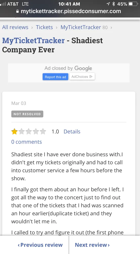Viewport: 140px width, 254px height.
Task: Open the MyTicketTracker breadcrumb link
Action: (81, 27)
